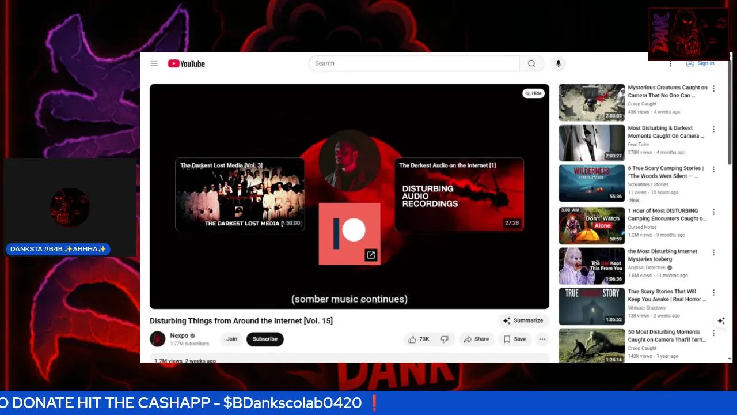Viewport: 737px width, 415px height.
Task: Open options for 50 Most Disturbing Moments video
Action: click(x=713, y=333)
